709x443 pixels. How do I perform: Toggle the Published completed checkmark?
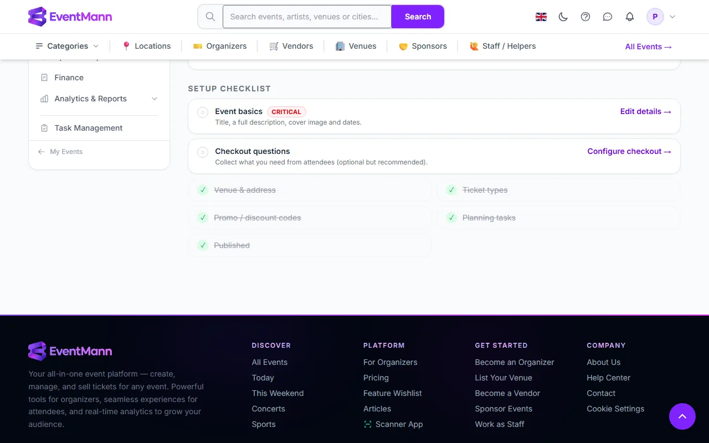click(203, 245)
